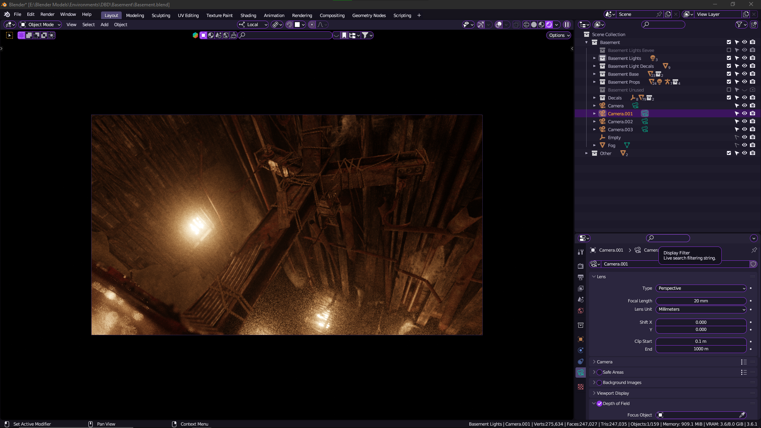Toggle the fake user shield for Camera.001
This screenshot has height=428, width=761.
(x=753, y=264)
